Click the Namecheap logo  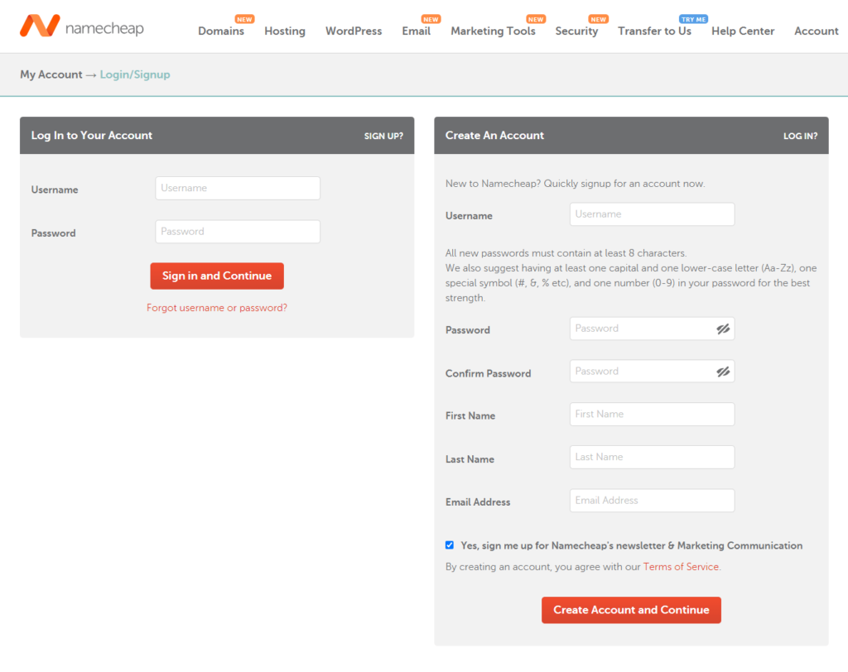82,26
